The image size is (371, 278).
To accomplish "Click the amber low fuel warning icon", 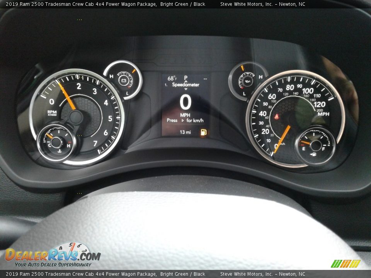I will [203, 132].
